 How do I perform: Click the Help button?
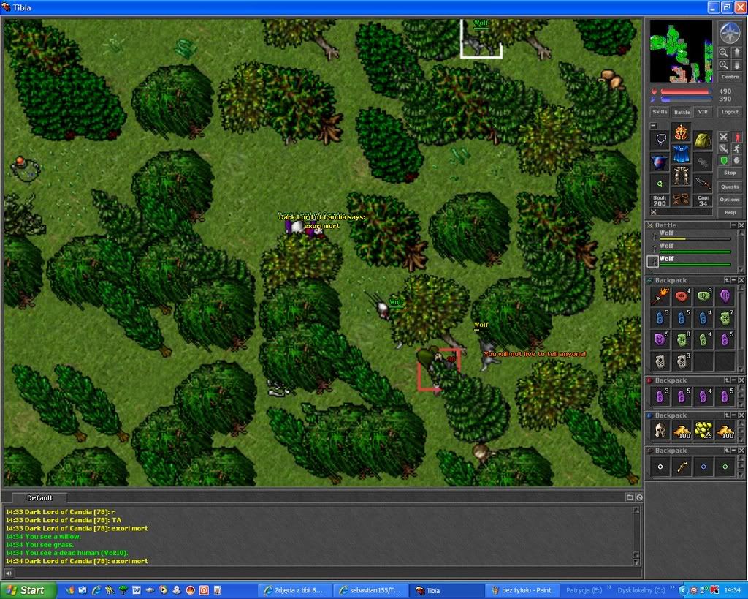coord(730,213)
